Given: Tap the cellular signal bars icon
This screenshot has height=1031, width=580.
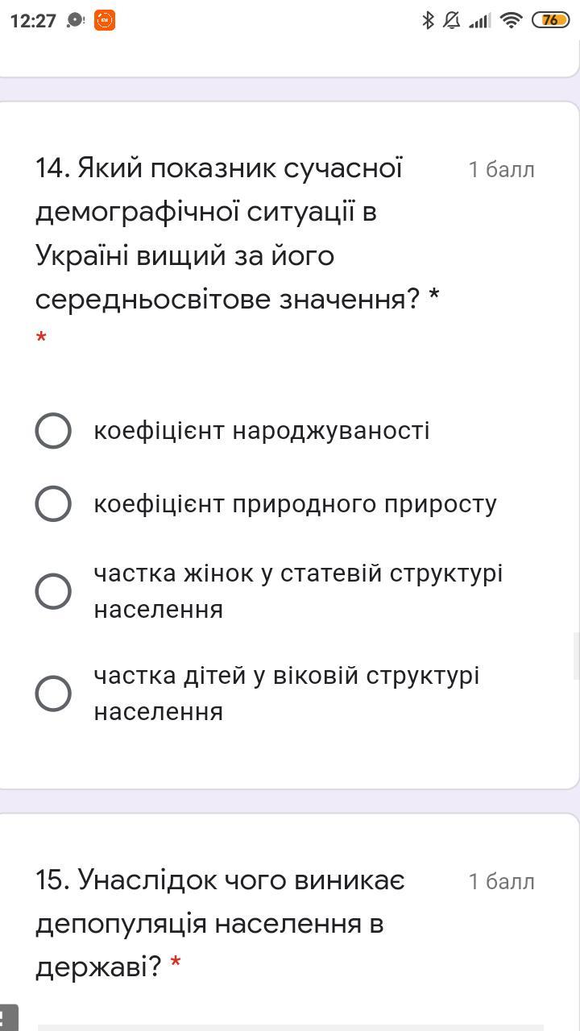Looking at the screenshot, I should [480, 20].
